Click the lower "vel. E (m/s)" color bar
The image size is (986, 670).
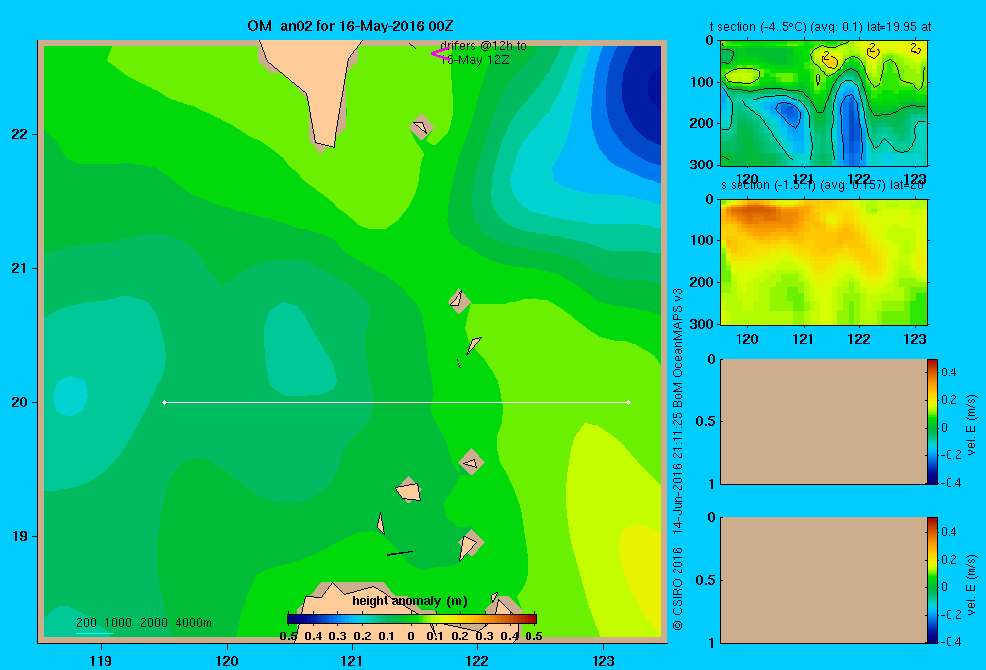tap(932, 580)
